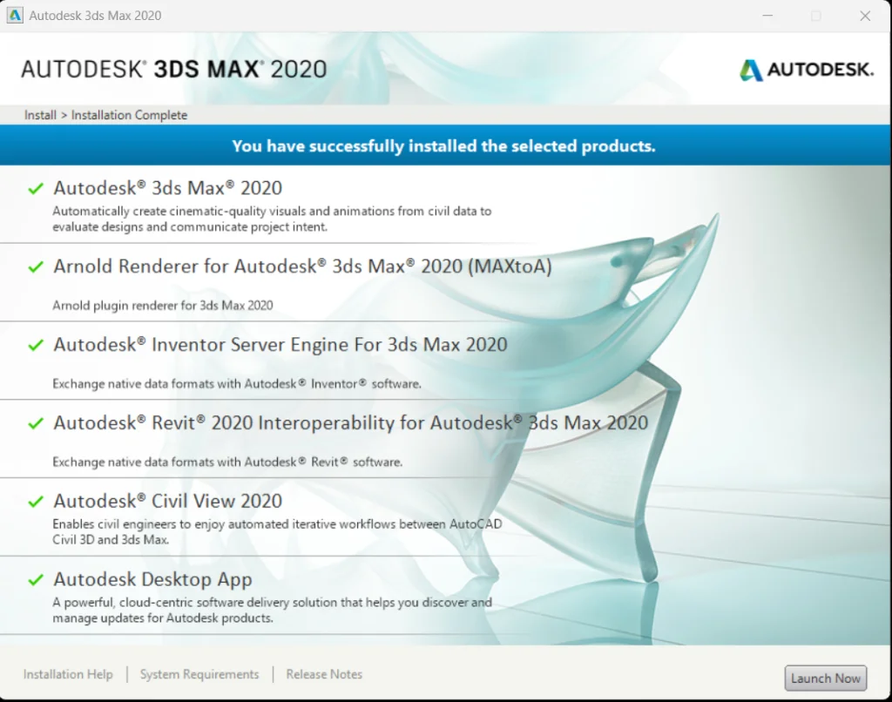Select the Arnold Renderer MAXtoA product title

302,267
